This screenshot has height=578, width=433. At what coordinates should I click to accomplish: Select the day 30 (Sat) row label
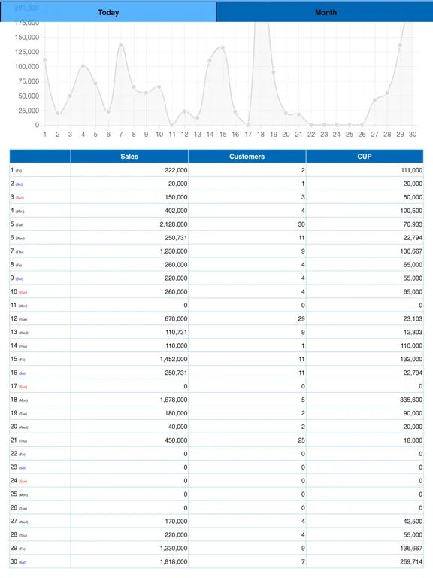coord(18,561)
